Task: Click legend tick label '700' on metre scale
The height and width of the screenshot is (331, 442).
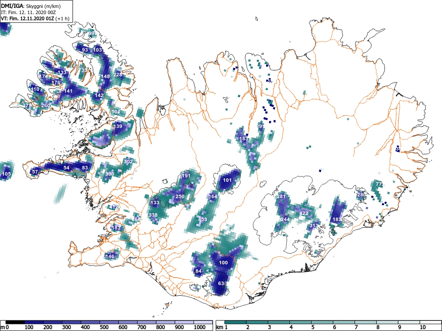Action: (x=142, y=327)
